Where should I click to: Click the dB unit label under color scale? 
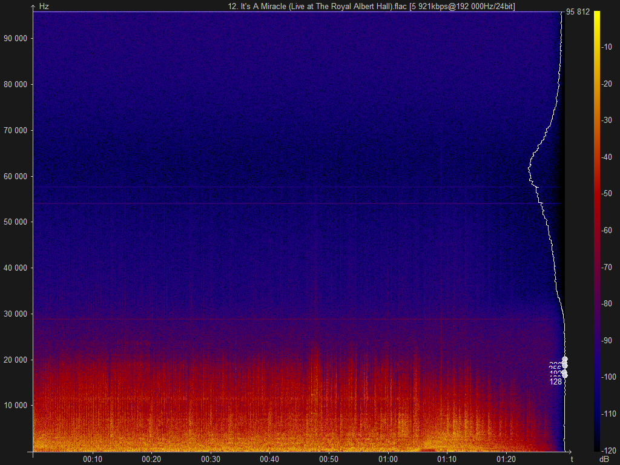(604, 459)
